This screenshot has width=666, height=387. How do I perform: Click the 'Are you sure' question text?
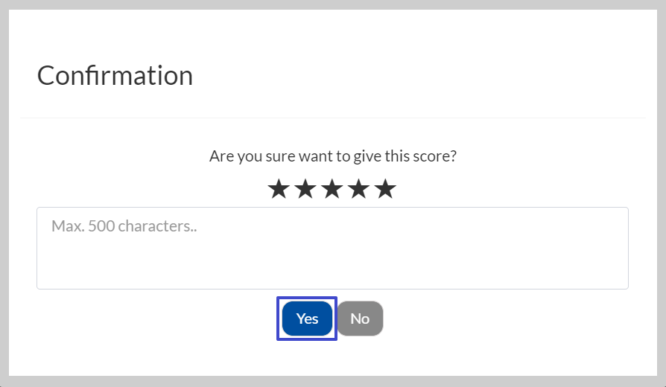[333, 156]
